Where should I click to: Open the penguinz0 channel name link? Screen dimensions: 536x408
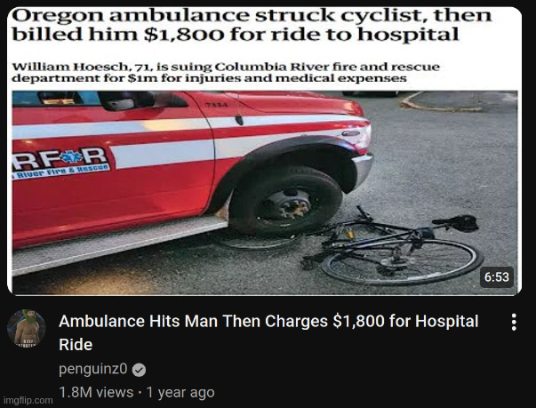[93, 370]
